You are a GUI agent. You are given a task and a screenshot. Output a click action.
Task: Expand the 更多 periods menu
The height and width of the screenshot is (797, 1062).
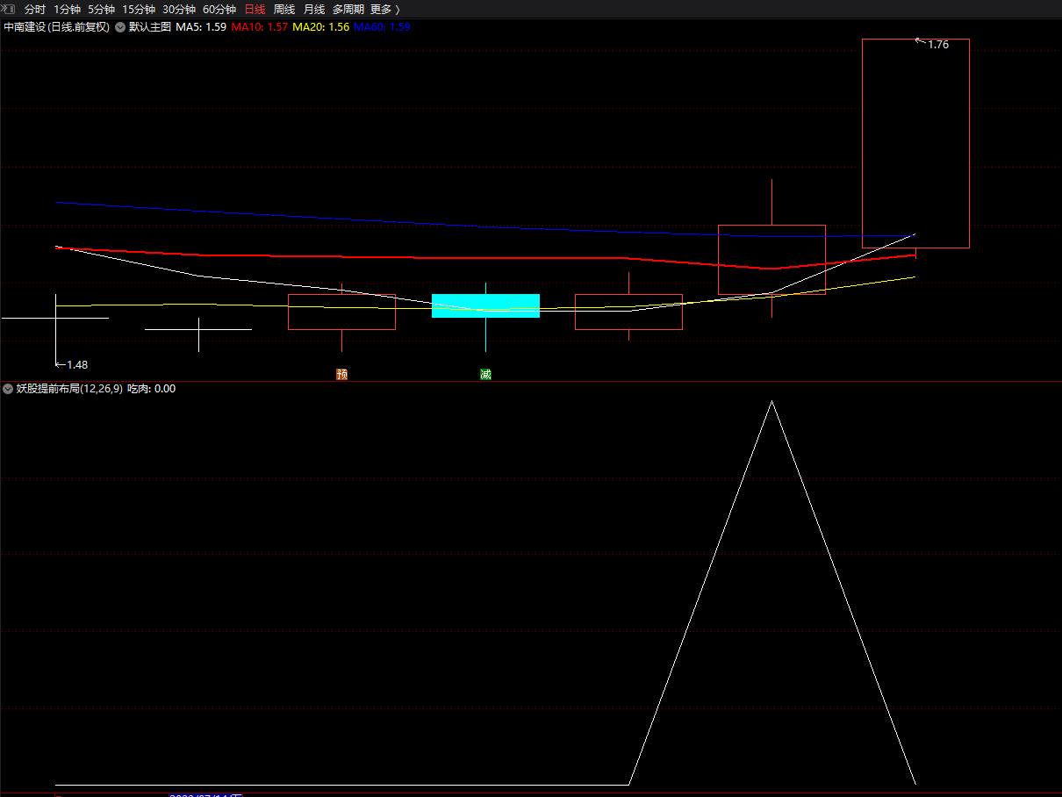tap(385, 9)
